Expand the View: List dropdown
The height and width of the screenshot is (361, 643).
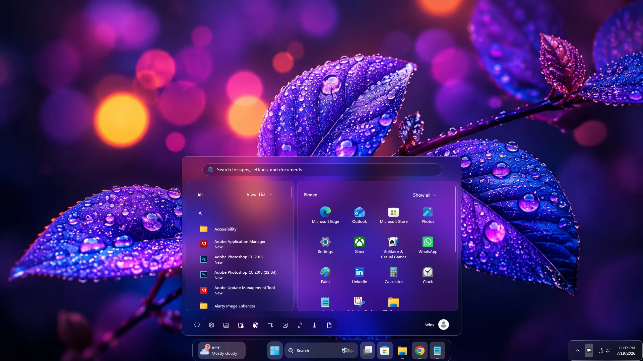click(x=259, y=194)
